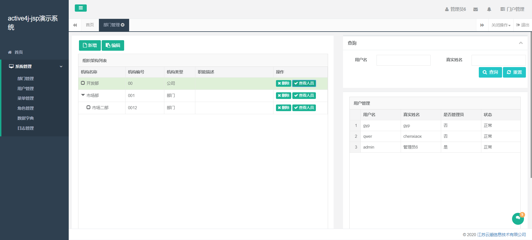Screen dimensions: 532x240
Task: Shift the tab strip toward its right end
Action: [x=482, y=25]
